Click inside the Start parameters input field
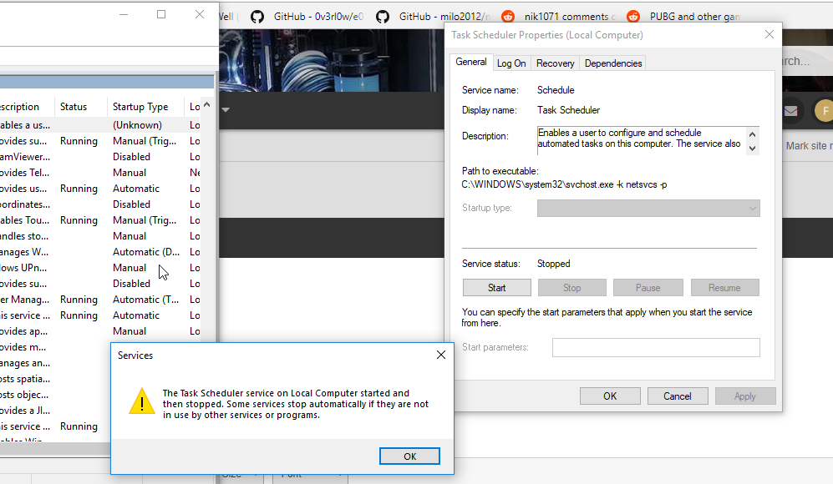Viewport: 833px width, 484px height. (656, 347)
